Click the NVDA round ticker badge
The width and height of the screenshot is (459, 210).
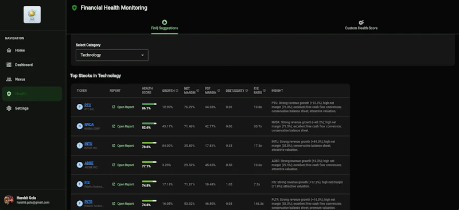[x=80, y=126]
